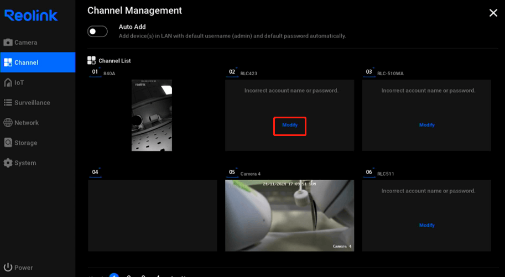Click the Auto Add description text
Viewport: 505px width, 277px height.
(232, 36)
